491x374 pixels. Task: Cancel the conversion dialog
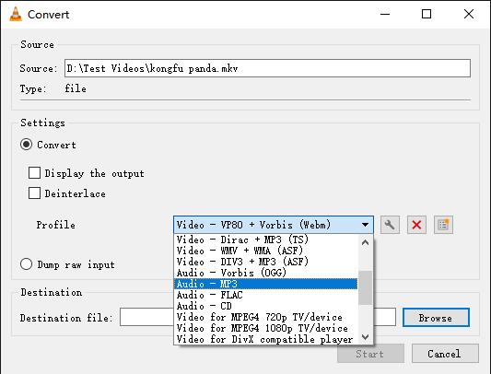coord(445,354)
